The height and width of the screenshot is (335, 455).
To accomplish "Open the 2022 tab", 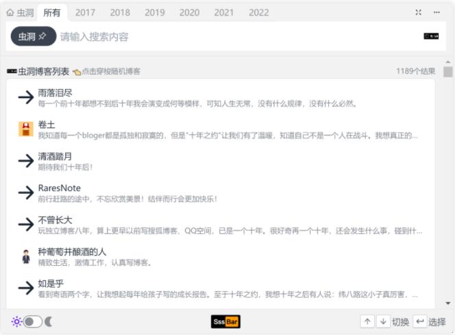I will (258, 12).
